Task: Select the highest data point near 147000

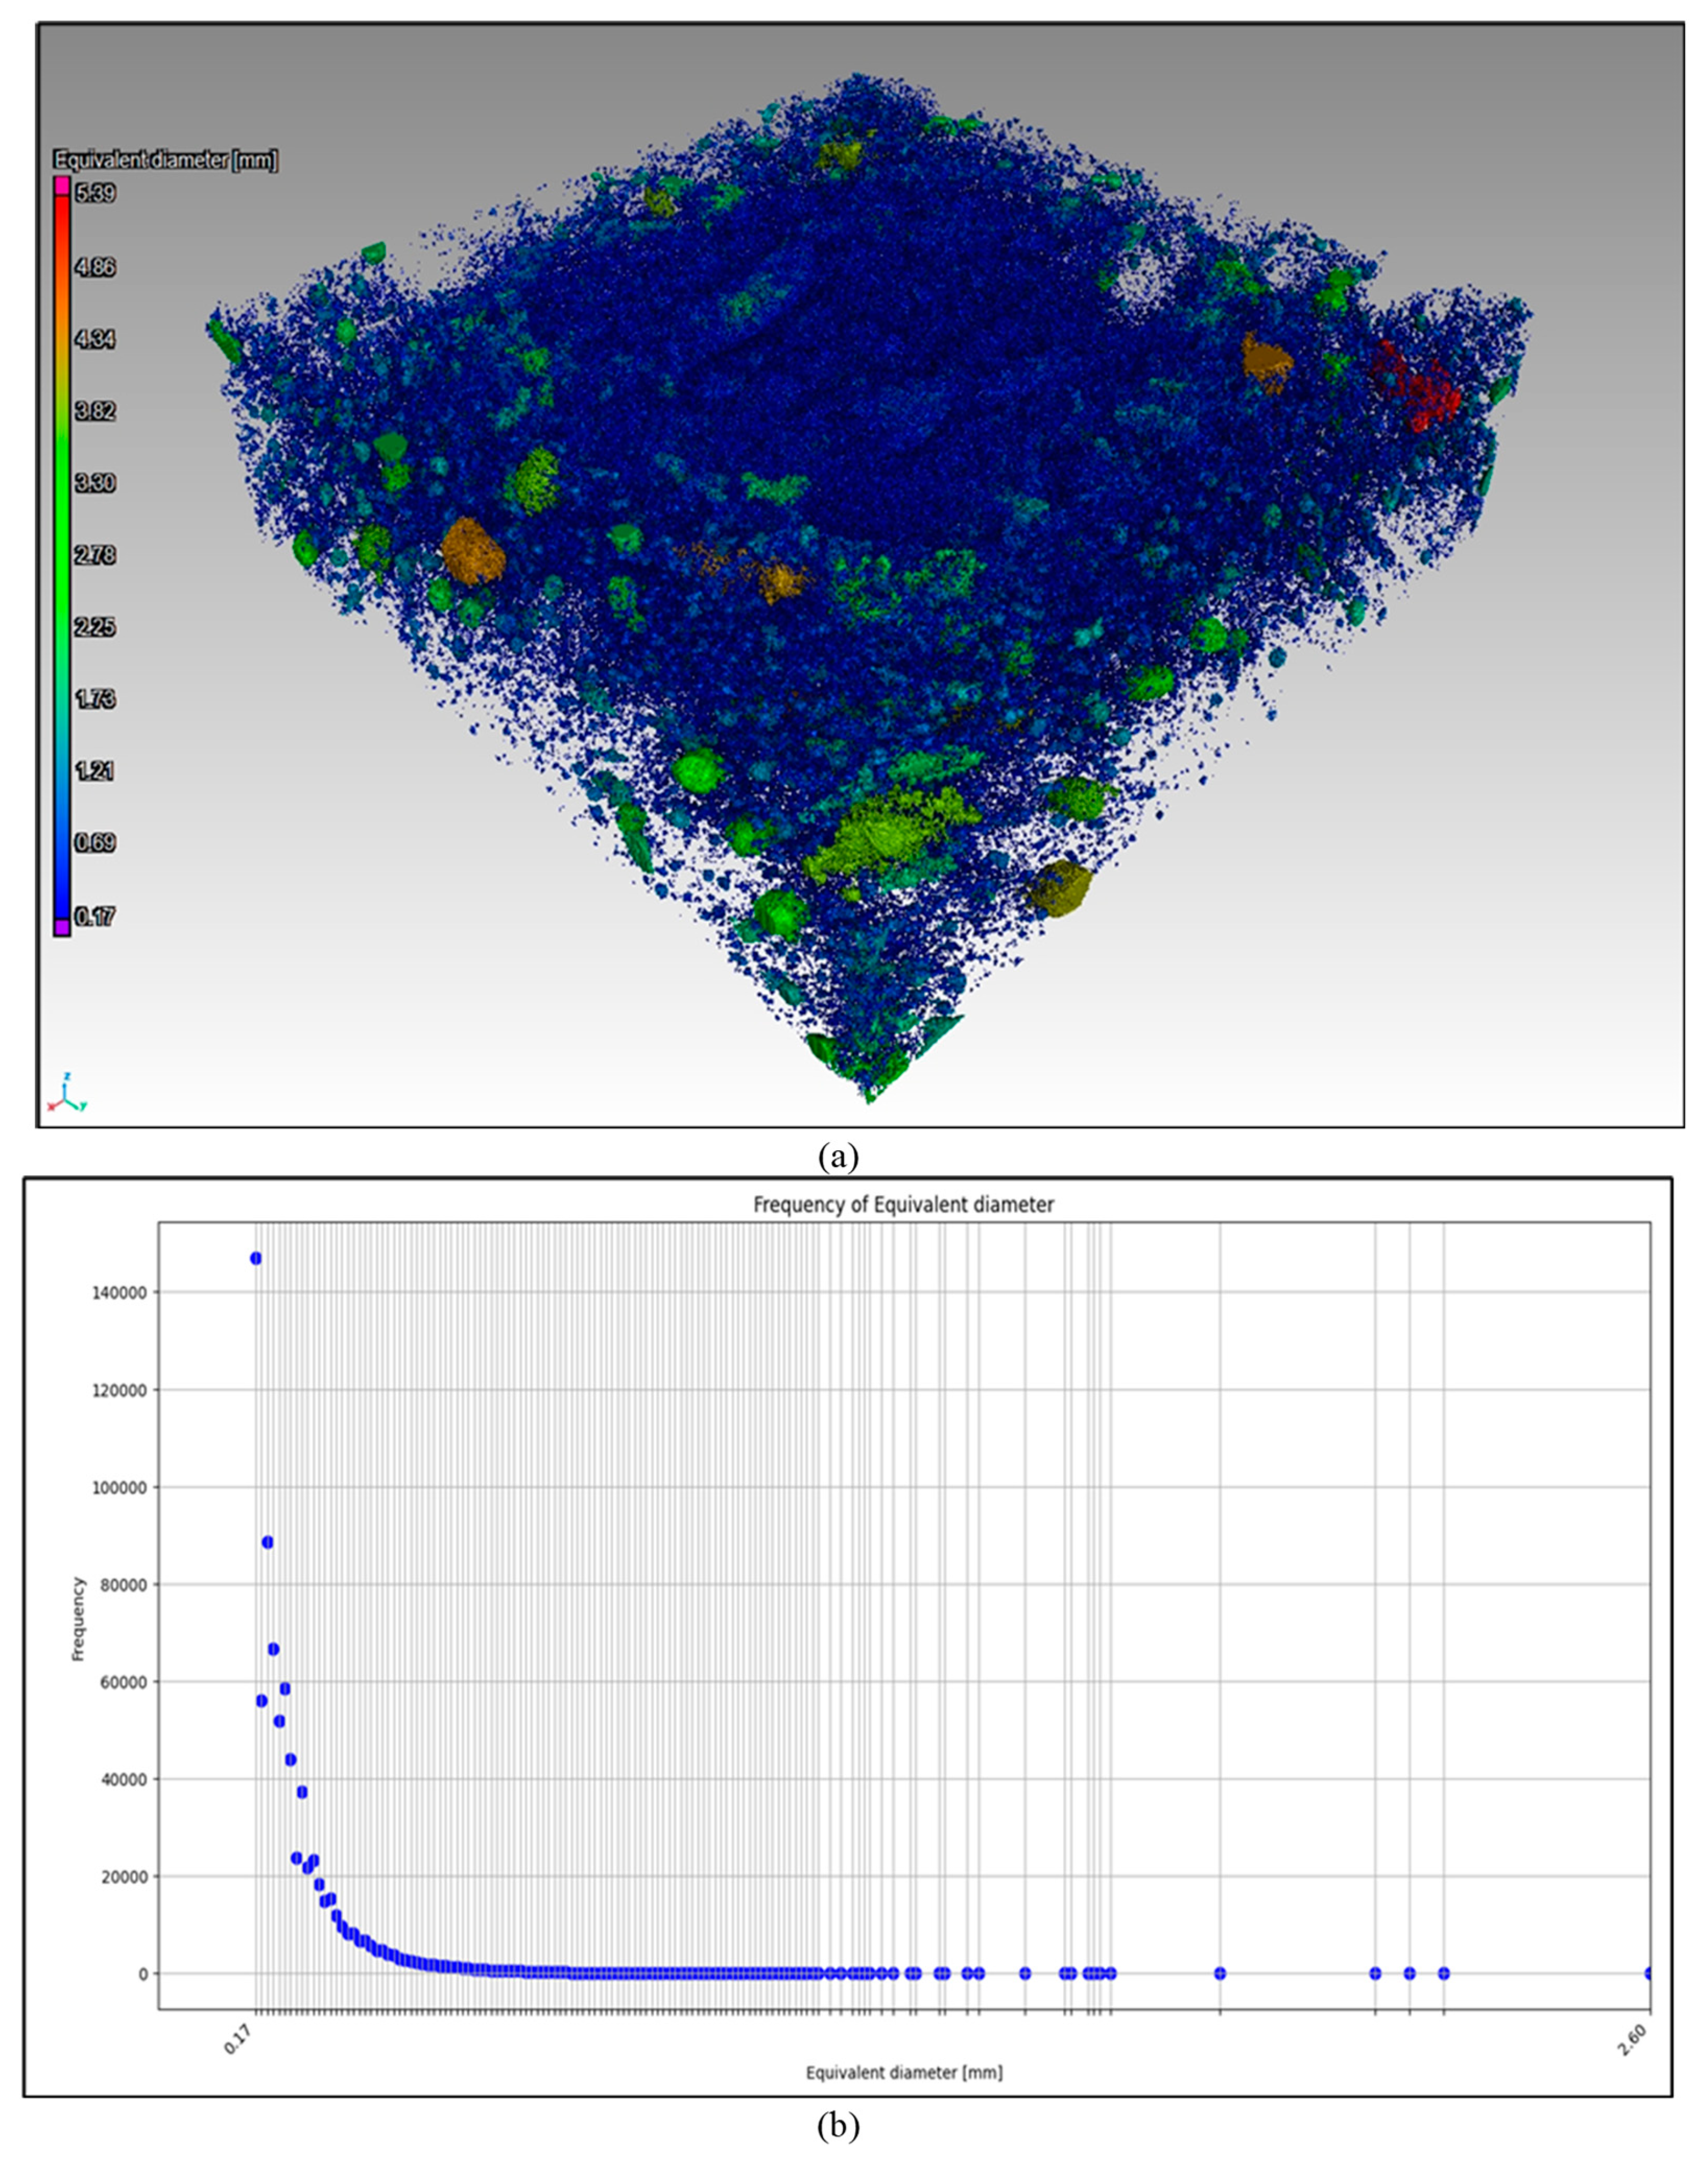Action: (256, 1258)
